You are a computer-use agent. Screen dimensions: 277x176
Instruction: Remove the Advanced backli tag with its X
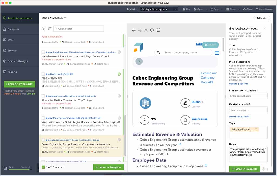click(256, 129)
